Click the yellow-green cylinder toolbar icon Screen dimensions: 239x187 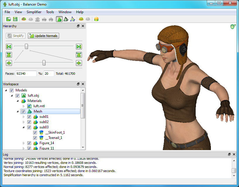pos(96,19)
